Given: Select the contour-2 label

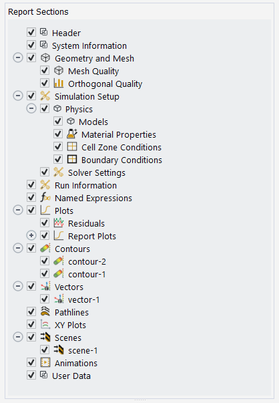Looking at the screenshot, I should tap(87, 261).
